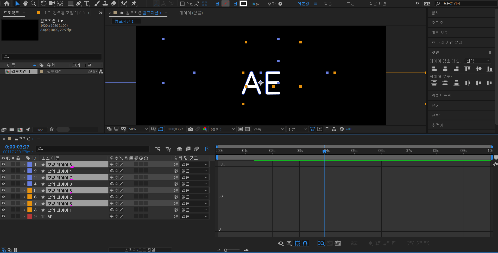498x253 pixels.
Task: Select the Eraser tool
Action: coord(114,3)
